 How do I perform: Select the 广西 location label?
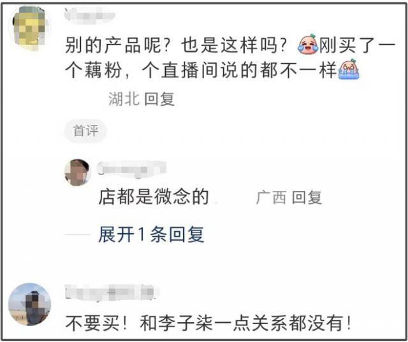(x=271, y=197)
